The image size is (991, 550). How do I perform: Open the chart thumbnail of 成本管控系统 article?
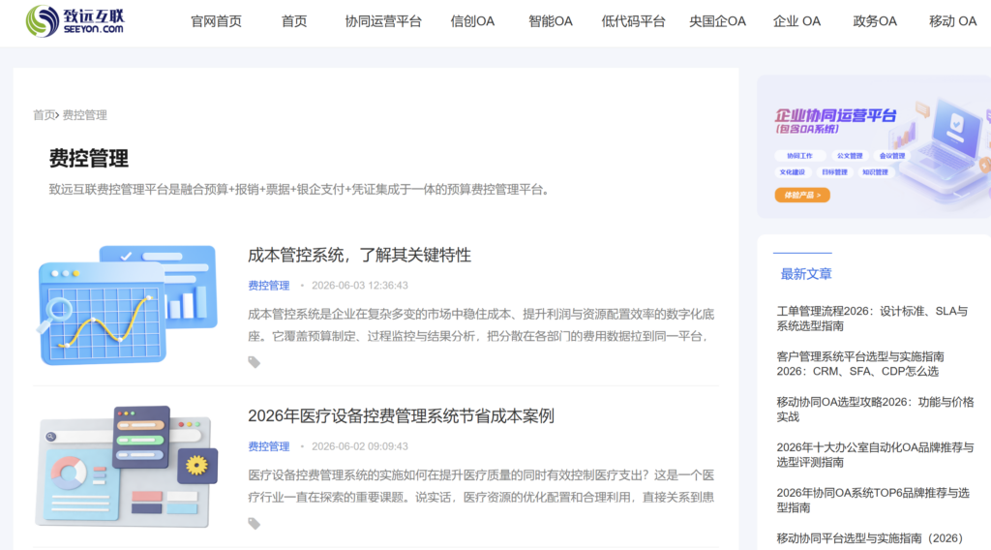point(127,305)
